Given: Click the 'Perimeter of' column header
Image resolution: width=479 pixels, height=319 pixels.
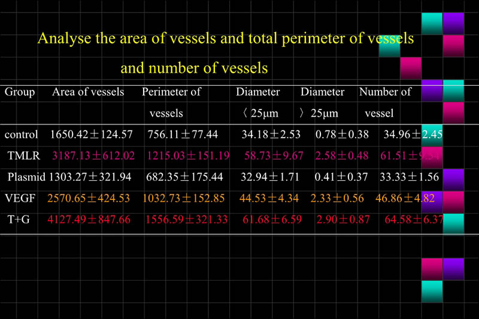Looking at the screenshot, I should point(171,92).
